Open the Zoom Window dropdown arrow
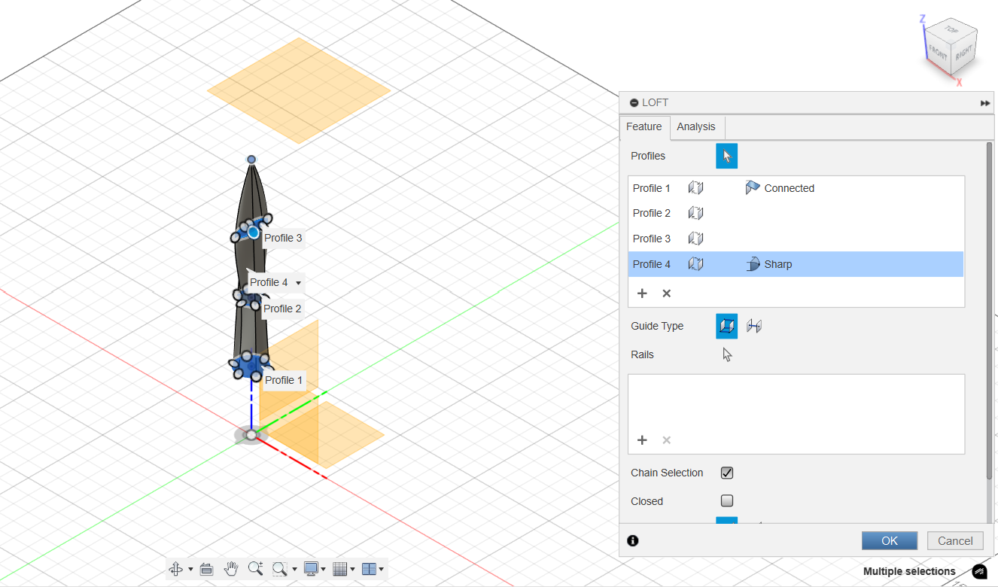Viewport: 998px width, 587px height. [294, 570]
